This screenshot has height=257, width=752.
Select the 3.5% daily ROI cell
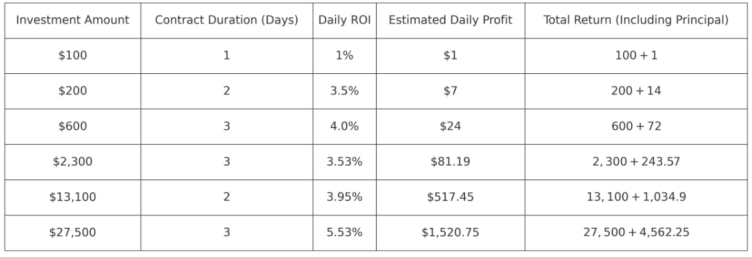(344, 91)
